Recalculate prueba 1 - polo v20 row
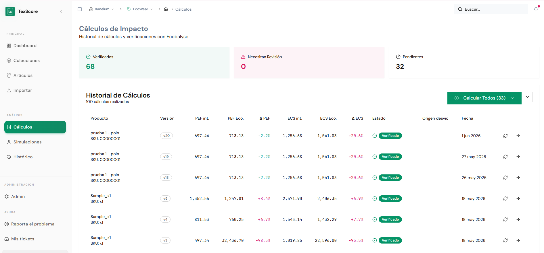544x253 pixels. 505,136
